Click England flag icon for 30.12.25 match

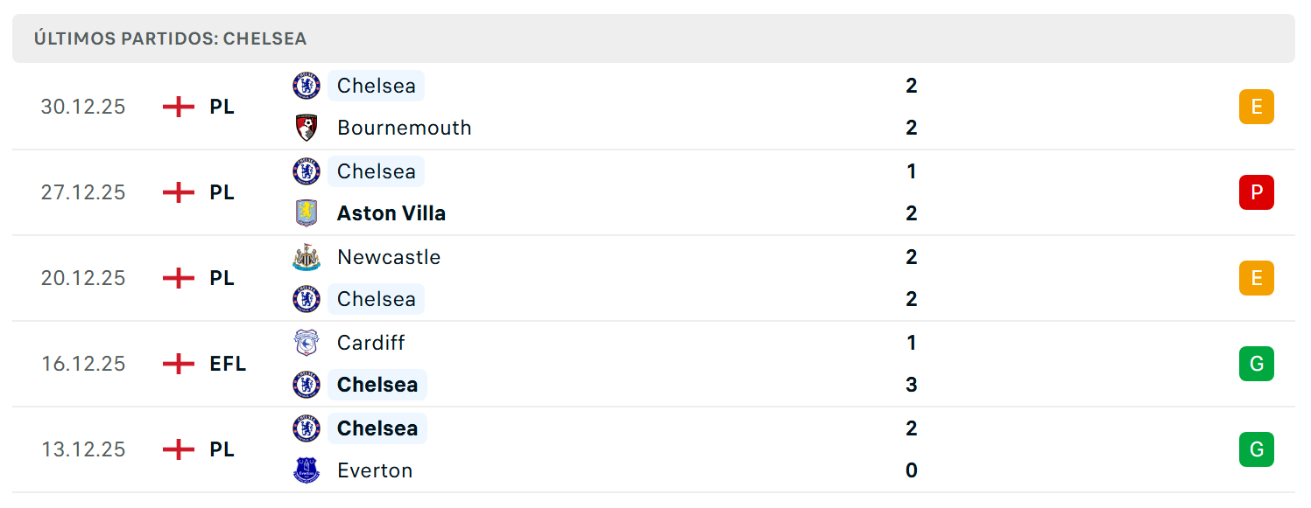(179, 107)
